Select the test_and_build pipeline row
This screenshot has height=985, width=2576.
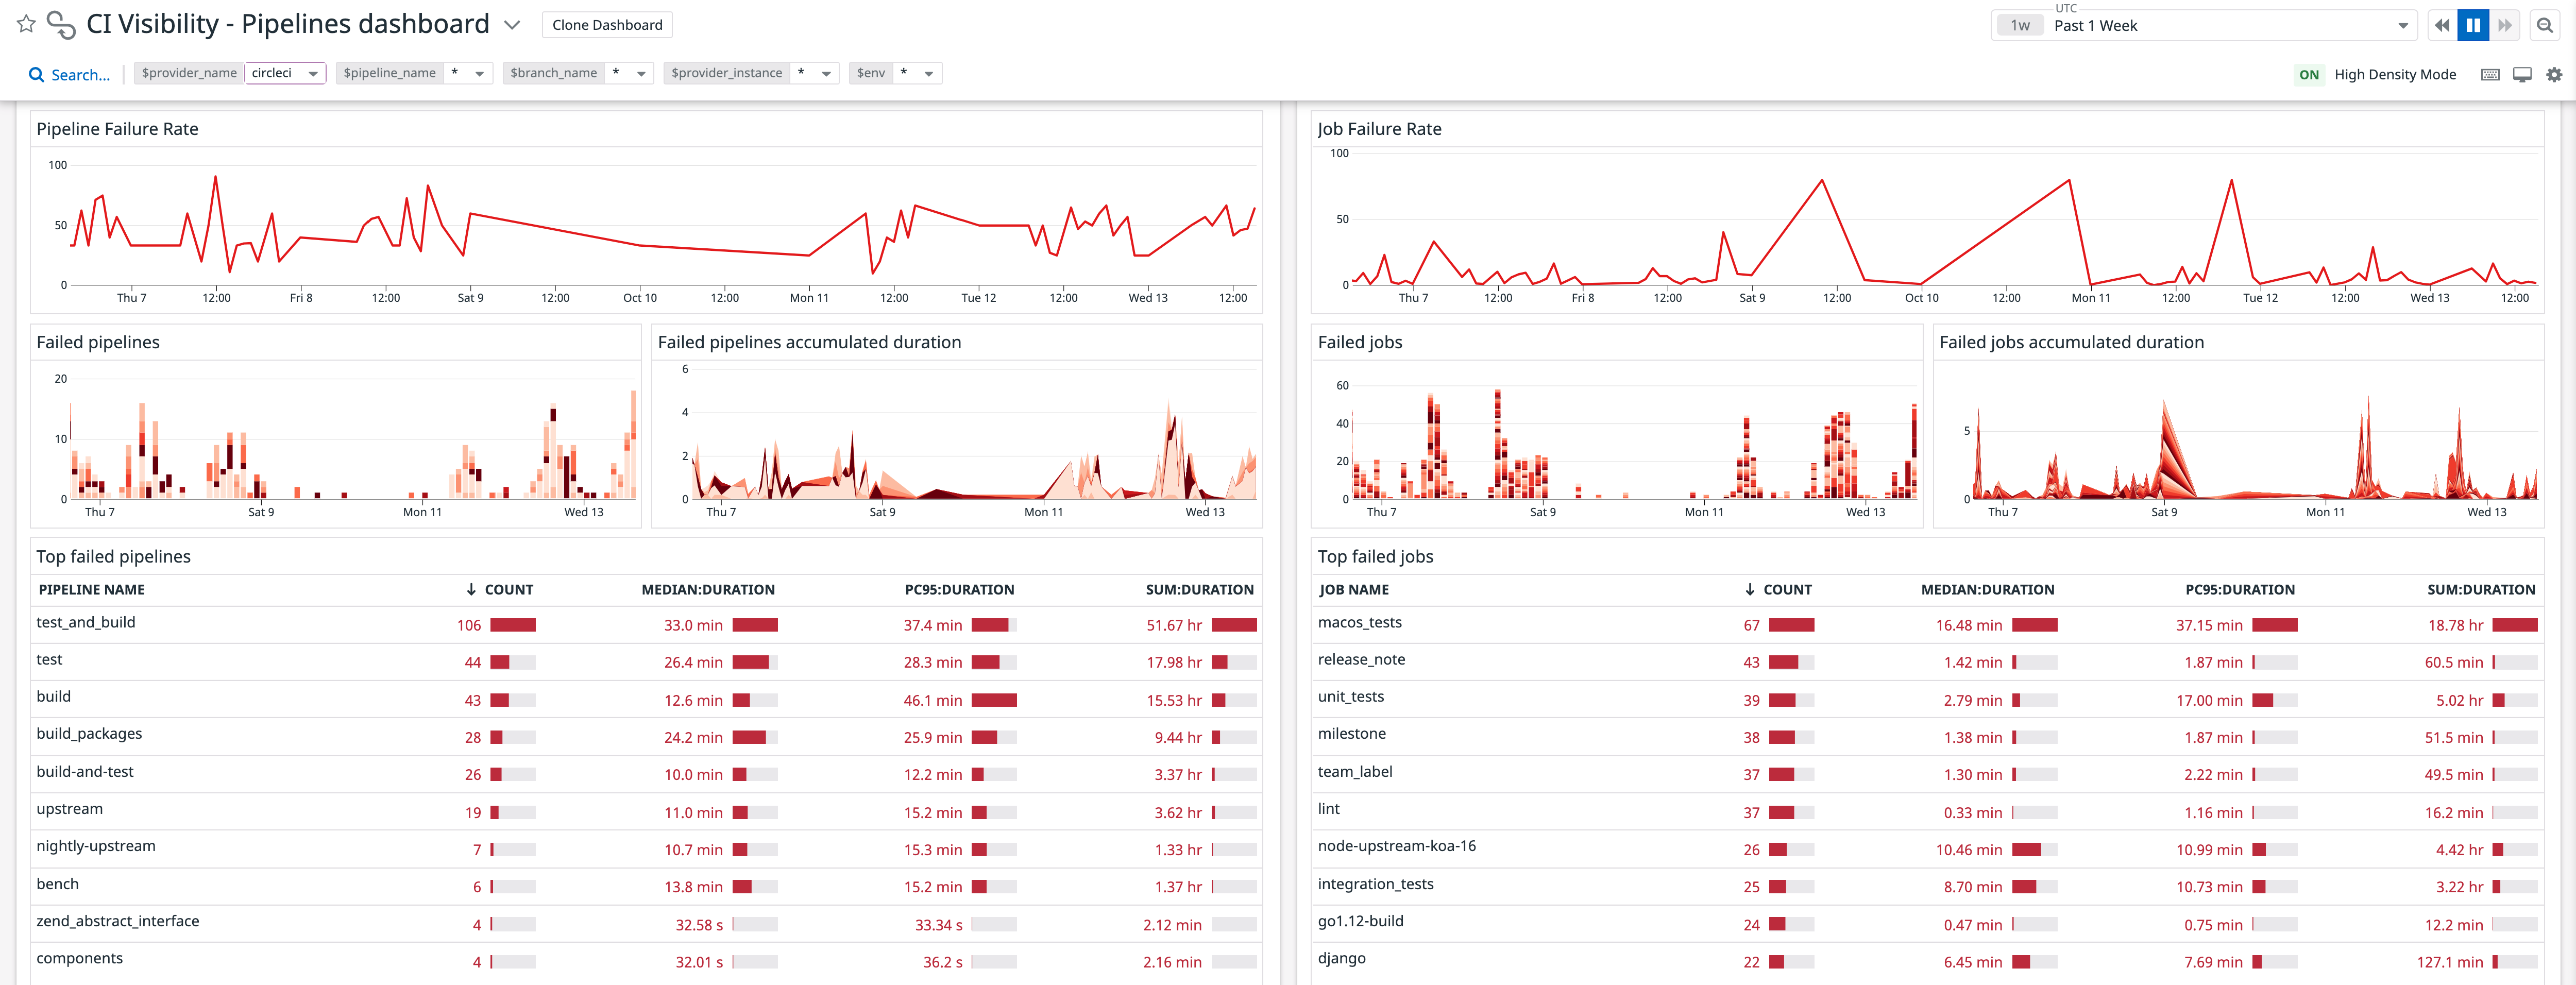coord(86,622)
